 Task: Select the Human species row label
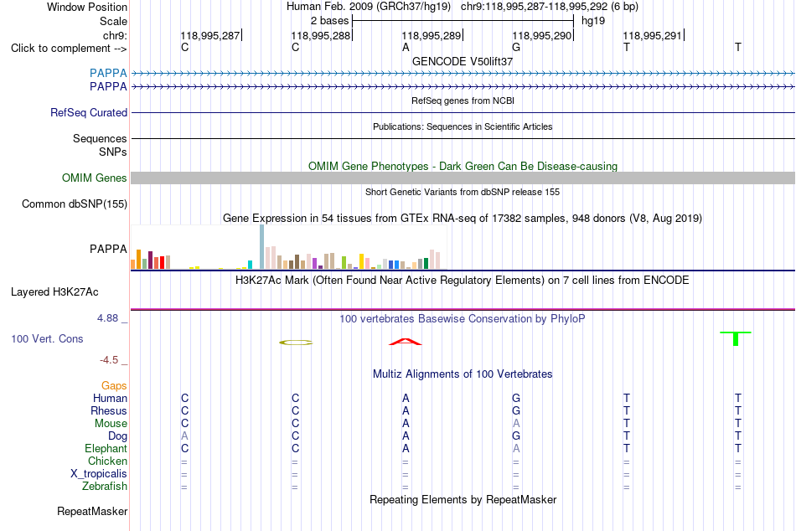[110, 399]
